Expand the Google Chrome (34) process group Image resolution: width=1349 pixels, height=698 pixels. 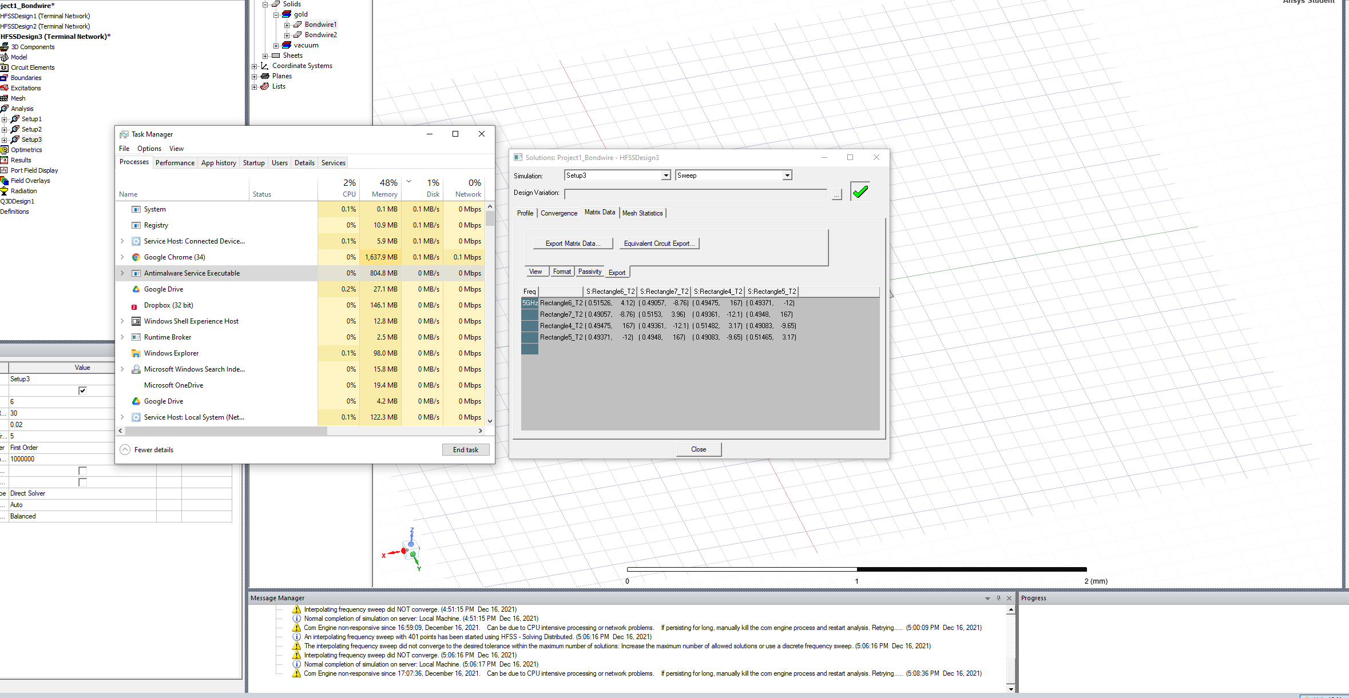tap(122, 257)
